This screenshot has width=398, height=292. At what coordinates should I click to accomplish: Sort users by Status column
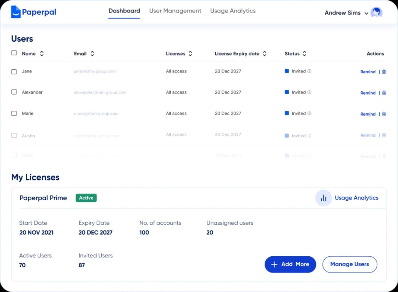point(304,53)
